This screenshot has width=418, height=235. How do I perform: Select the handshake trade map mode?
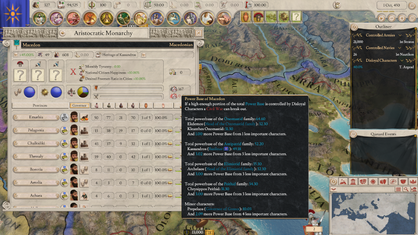(x=393, y=182)
